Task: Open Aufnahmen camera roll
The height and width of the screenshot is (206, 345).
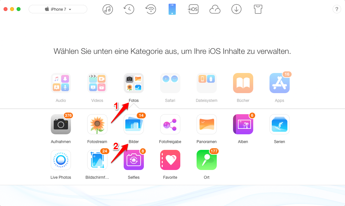Action: pos(61,124)
